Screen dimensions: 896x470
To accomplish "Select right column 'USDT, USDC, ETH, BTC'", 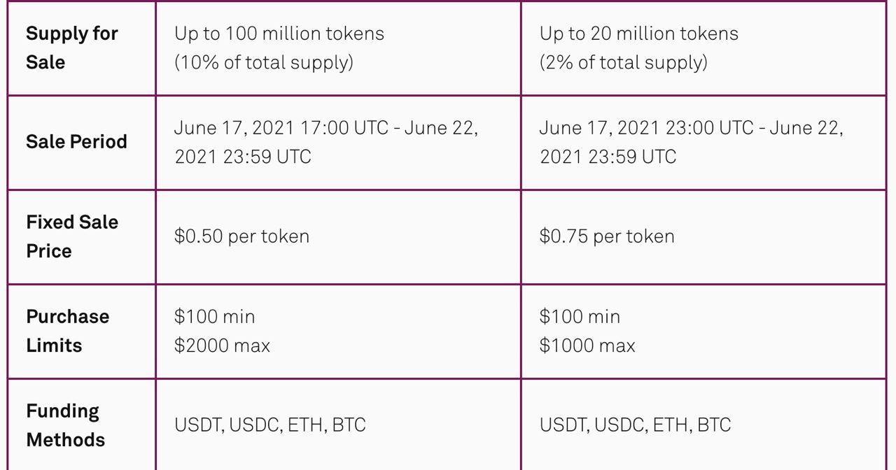I will tap(636, 425).
